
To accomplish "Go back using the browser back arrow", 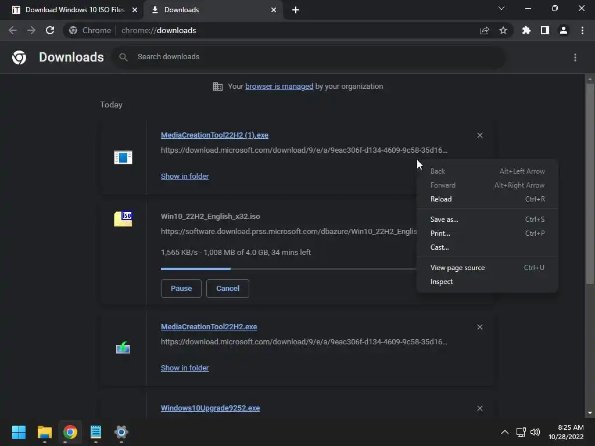I will tap(13, 30).
